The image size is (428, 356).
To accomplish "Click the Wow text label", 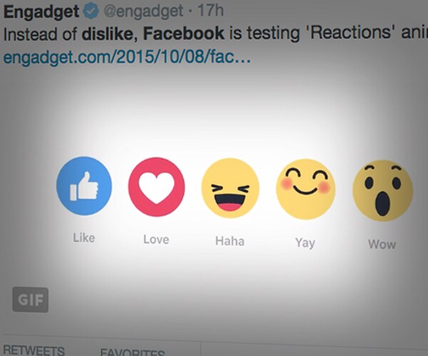I will [x=382, y=244].
